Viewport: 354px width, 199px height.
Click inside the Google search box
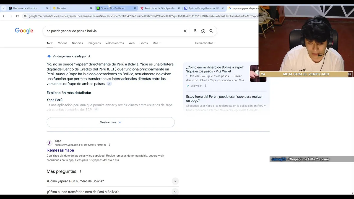113,31
